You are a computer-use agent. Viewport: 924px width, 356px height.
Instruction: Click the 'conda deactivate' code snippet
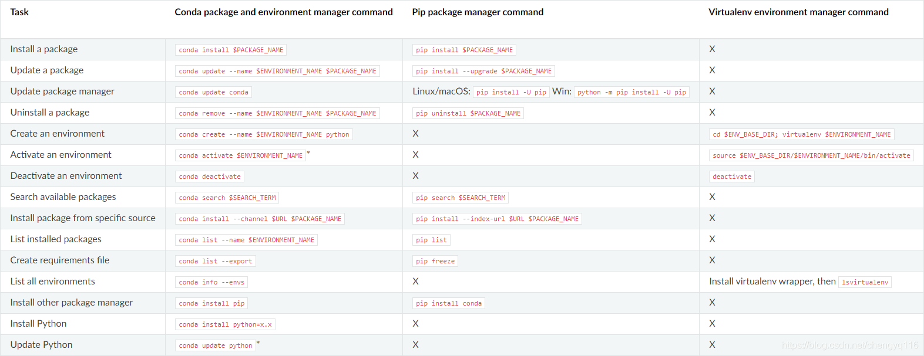[210, 177]
